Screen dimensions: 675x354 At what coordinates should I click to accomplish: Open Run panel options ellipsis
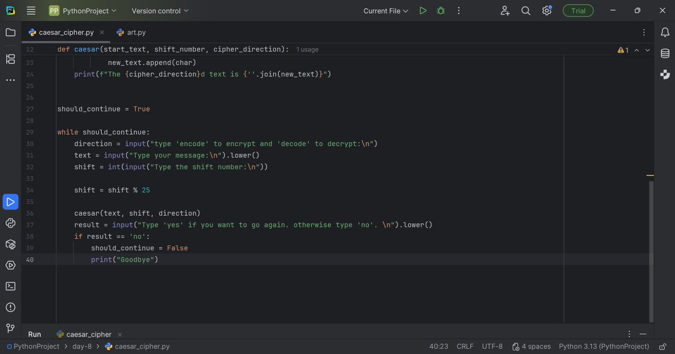pos(629,334)
